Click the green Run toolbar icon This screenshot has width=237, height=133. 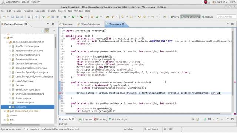pos(73,17)
